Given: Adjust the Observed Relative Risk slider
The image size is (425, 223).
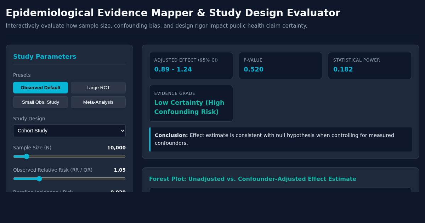Looking at the screenshot, I should click(x=69, y=179).
